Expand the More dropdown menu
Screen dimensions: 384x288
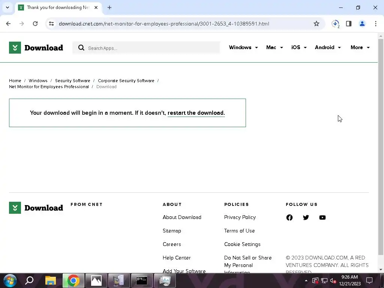pyautogui.click(x=360, y=47)
